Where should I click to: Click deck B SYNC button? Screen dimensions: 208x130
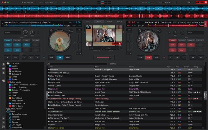[x=157, y=57]
